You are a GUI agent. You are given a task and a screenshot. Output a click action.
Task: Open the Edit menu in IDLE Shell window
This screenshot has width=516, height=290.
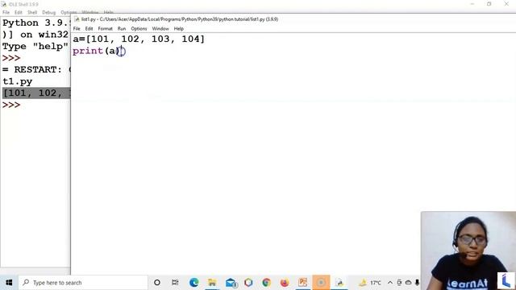(x=18, y=12)
